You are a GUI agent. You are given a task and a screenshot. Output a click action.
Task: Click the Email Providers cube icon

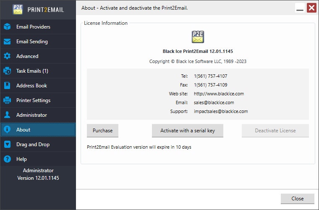[x=7, y=27]
